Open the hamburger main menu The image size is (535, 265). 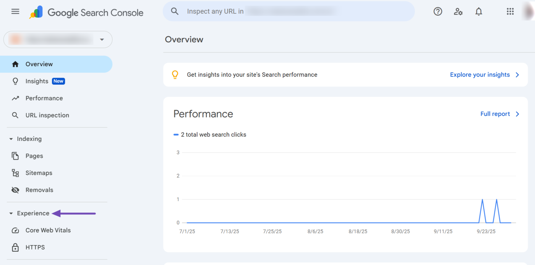[15, 11]
